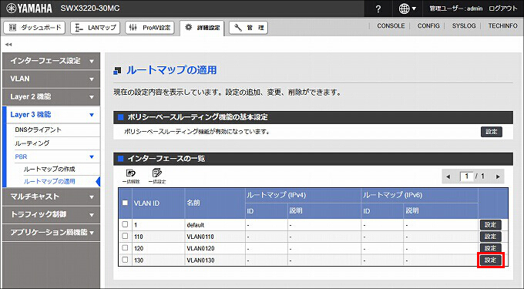Click the SWX3220-30MC model name
Viewport: 524px width, 289px height.
pos(90,8)
